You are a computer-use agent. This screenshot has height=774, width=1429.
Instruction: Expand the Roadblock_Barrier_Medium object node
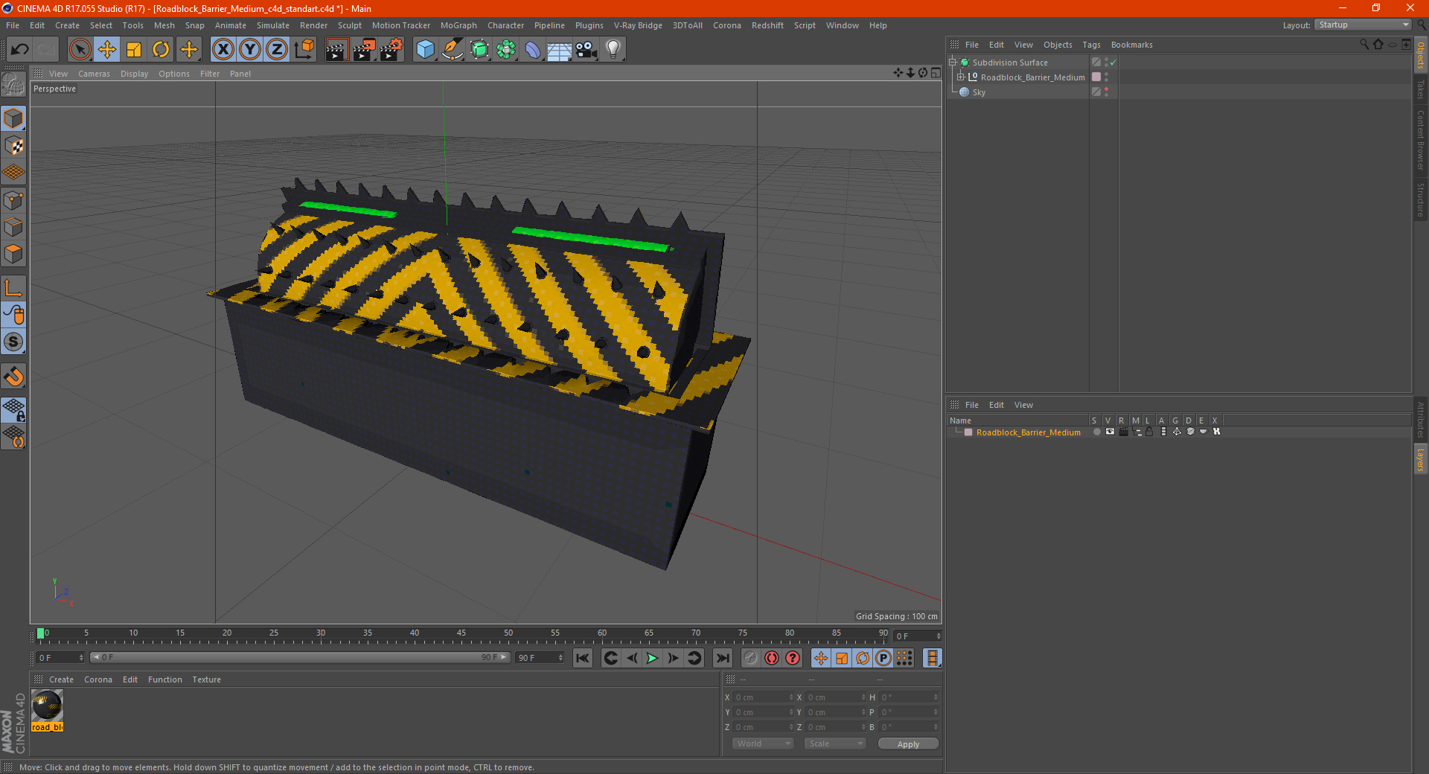[x=961, y=77]
